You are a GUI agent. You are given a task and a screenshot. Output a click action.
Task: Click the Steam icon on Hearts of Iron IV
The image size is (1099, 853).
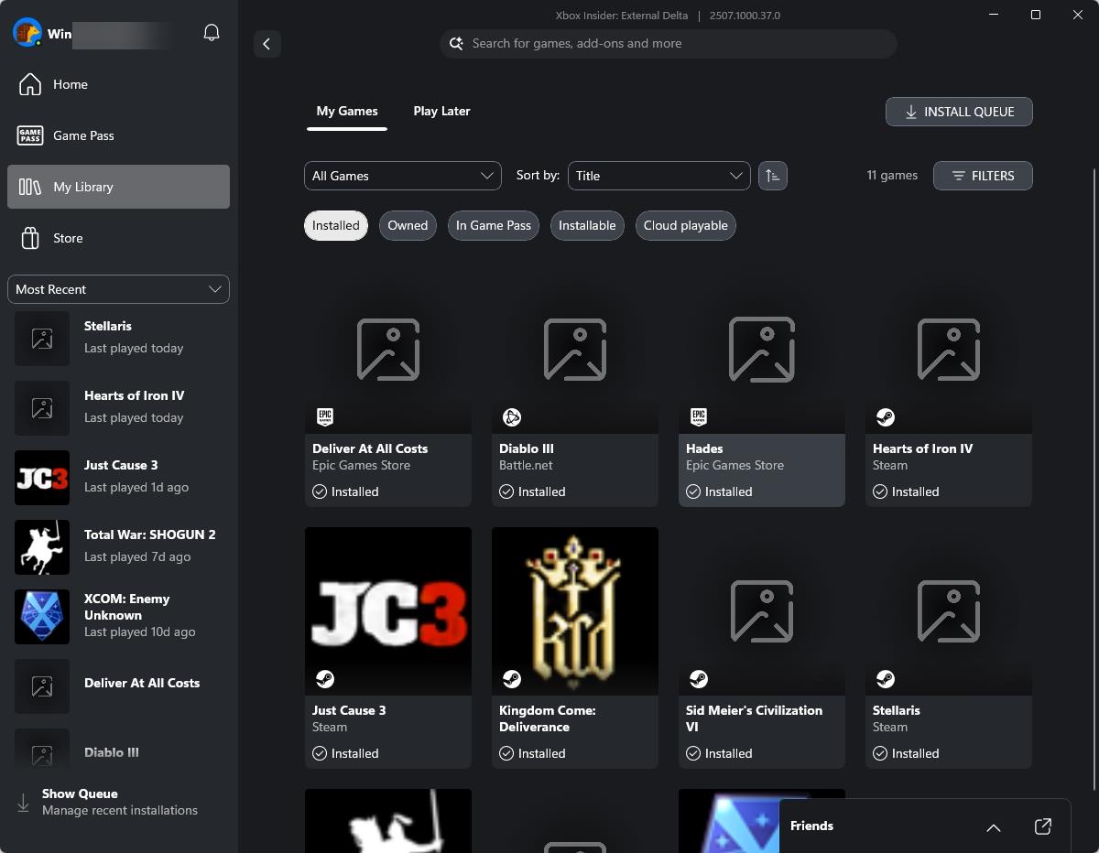885,416
